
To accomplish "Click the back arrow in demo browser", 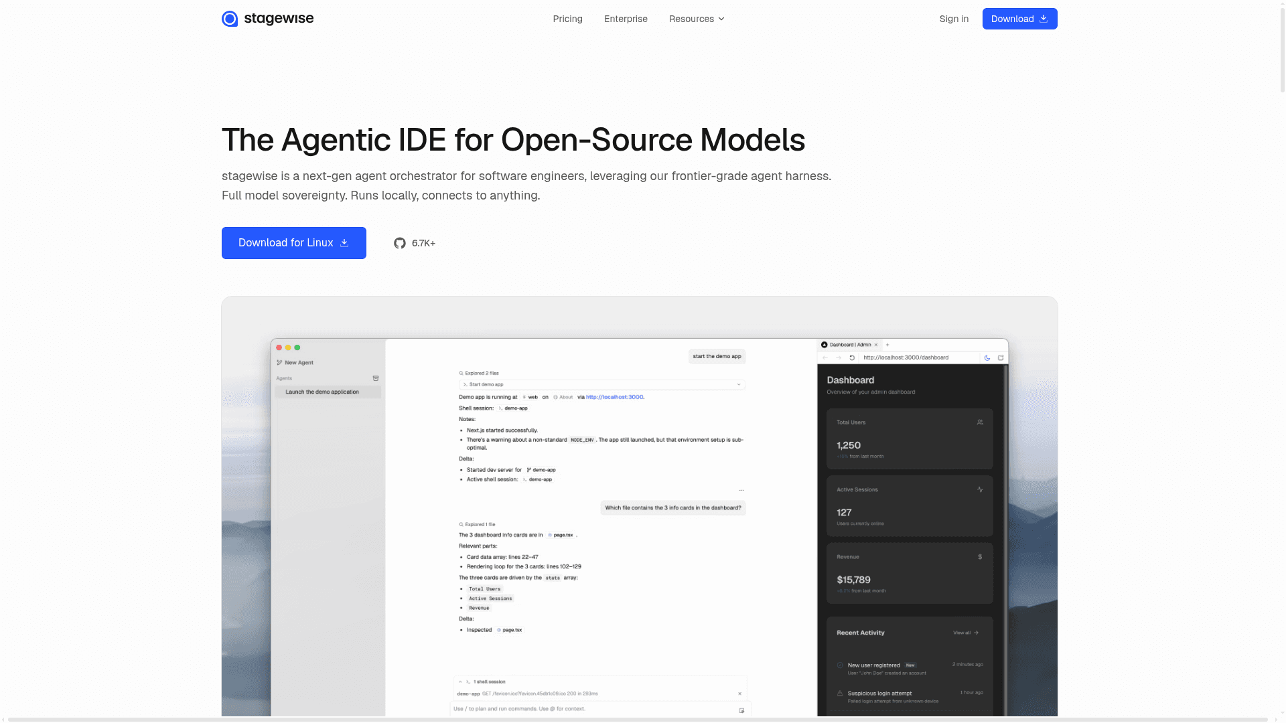I will [x=826, y=357].
